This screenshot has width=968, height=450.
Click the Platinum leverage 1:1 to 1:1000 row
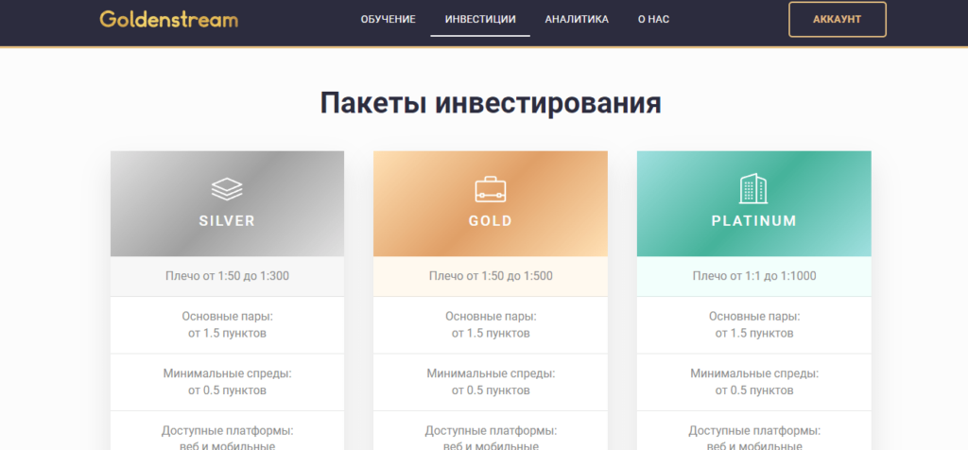coord(753,276)
